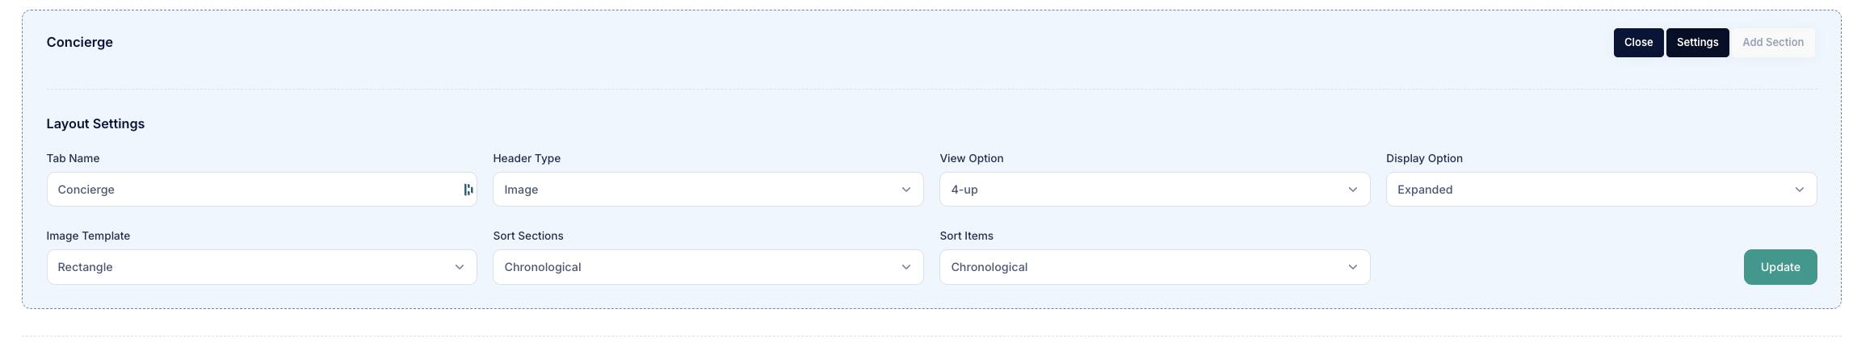Image resolution: width=1853 pixels, height=355 pixels.
Task: Click the Sort Sections chevron arrow
Action: 905,267
